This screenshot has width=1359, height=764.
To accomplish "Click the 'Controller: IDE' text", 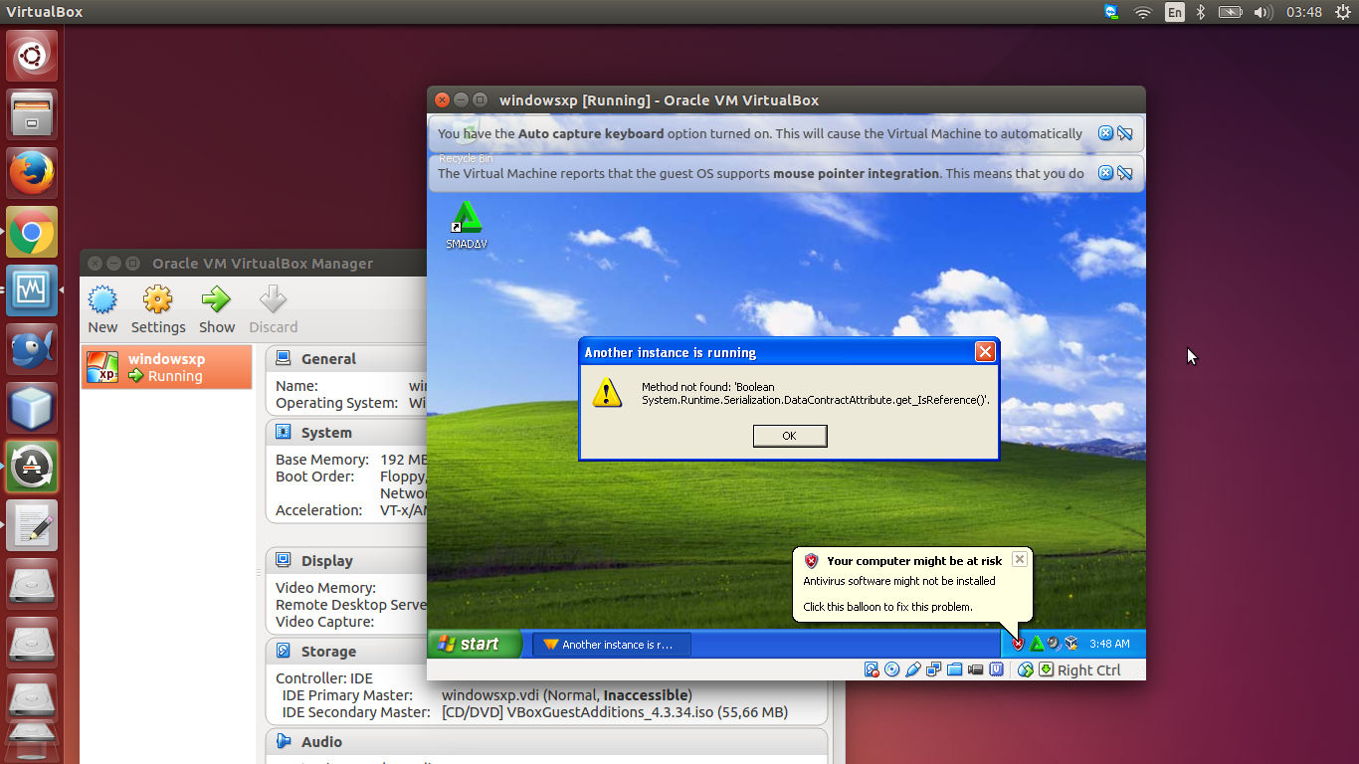I will click(324, 678).
